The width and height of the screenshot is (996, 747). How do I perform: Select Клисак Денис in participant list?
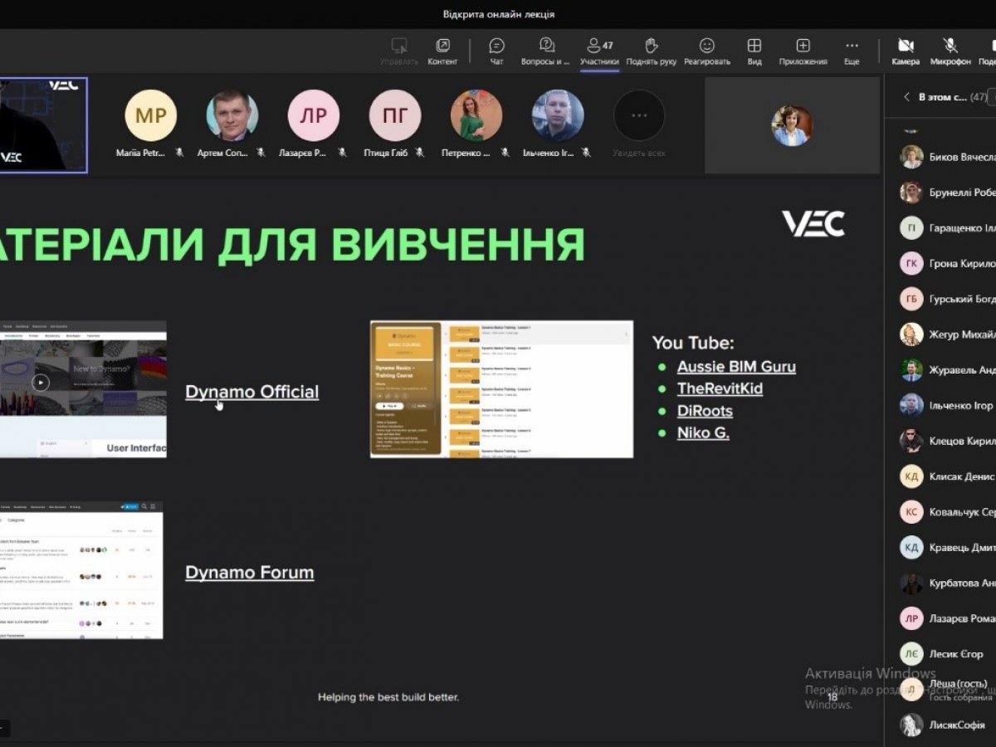[x=948, y=476]
